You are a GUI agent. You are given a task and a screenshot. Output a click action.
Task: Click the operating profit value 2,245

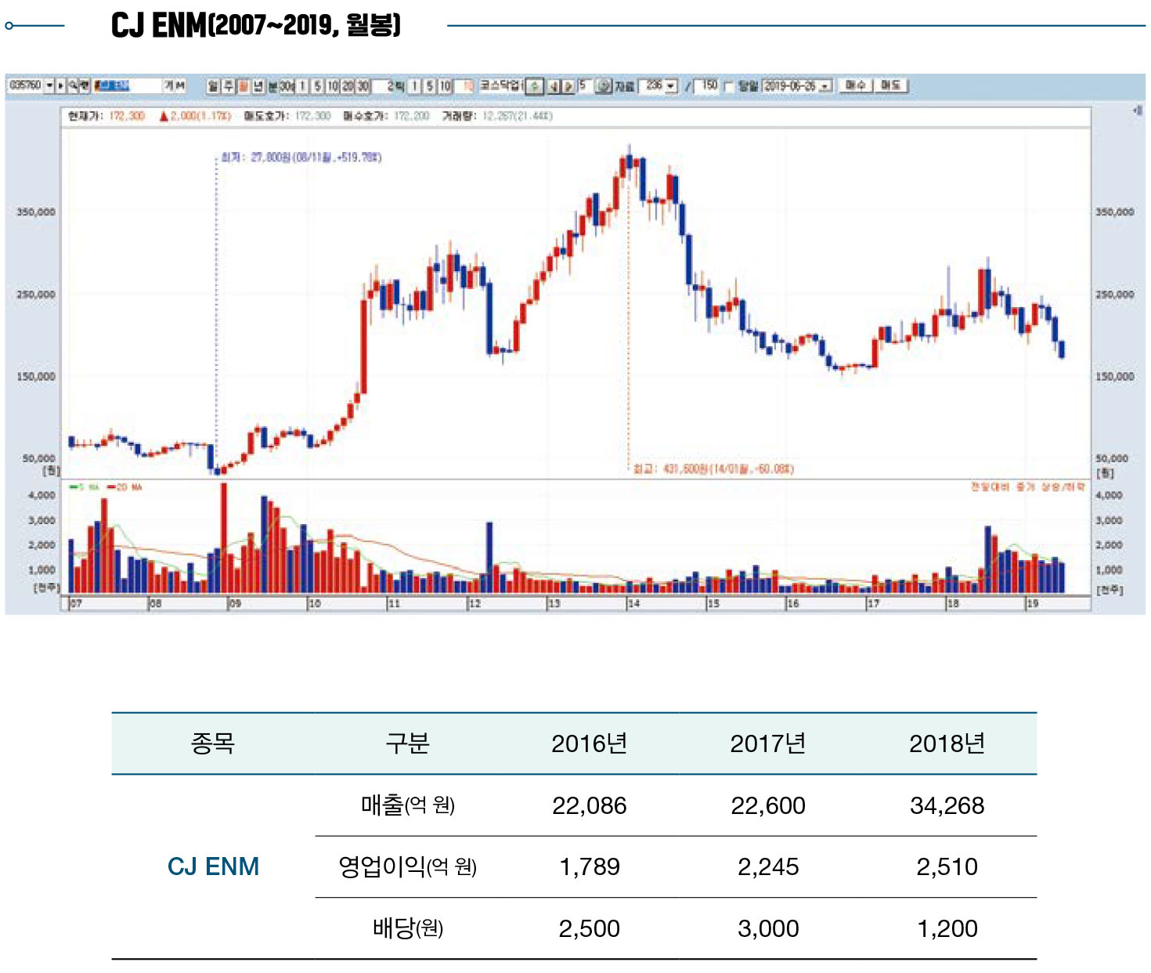tap(768, 866)
